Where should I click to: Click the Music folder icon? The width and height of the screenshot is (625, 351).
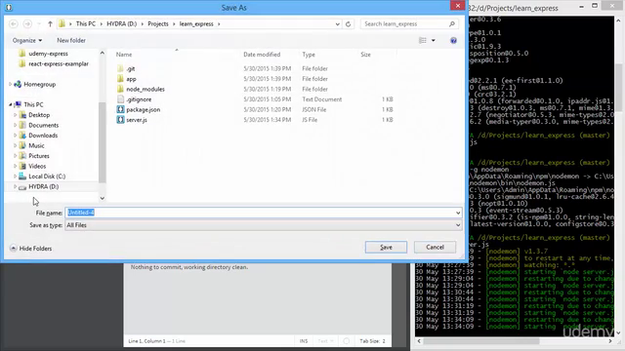point(22,145)
